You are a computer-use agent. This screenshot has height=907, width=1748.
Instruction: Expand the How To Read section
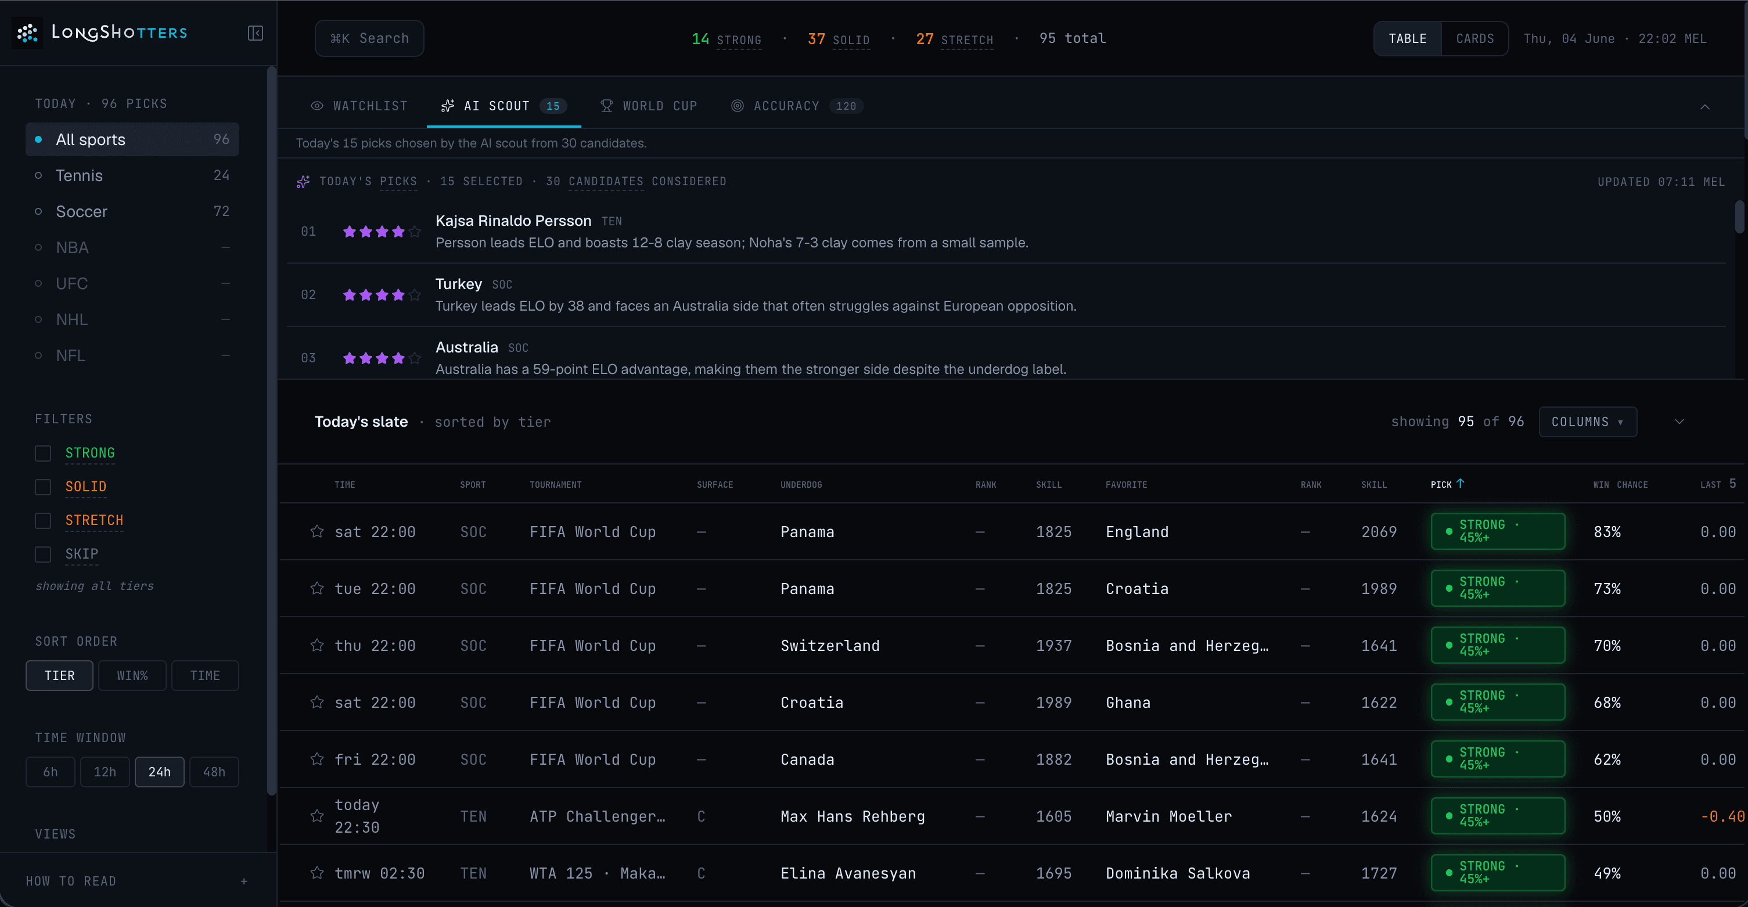coord(138,881)
